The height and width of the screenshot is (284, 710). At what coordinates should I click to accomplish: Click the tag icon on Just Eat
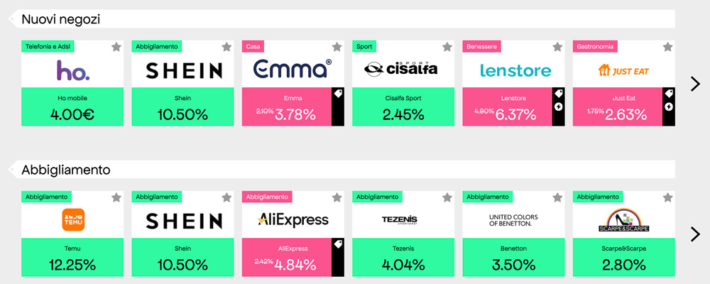[x=668, y=94]
